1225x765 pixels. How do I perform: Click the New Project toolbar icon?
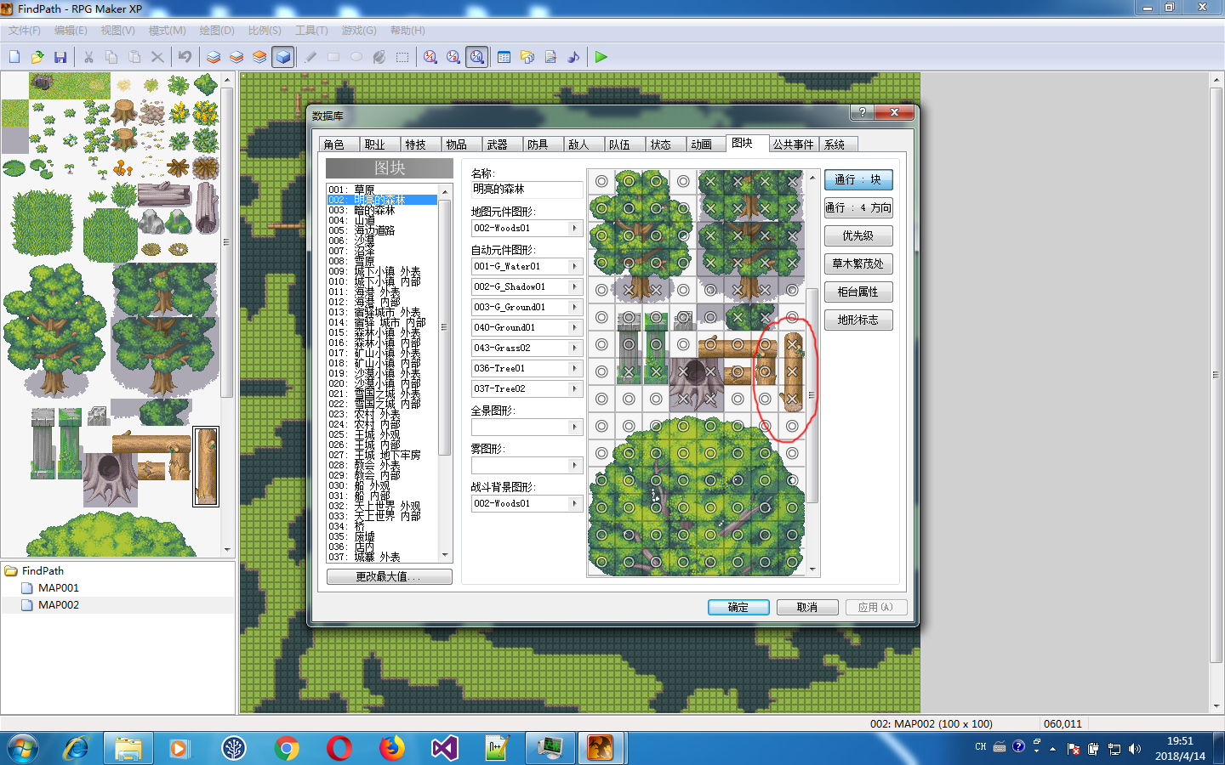tap(14, 57)
